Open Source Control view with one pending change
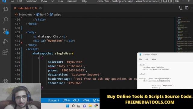193x109 pixels. 5,31
